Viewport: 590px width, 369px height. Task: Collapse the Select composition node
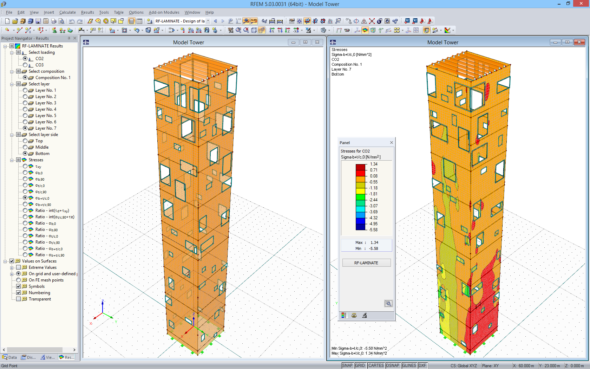point(12,71)
